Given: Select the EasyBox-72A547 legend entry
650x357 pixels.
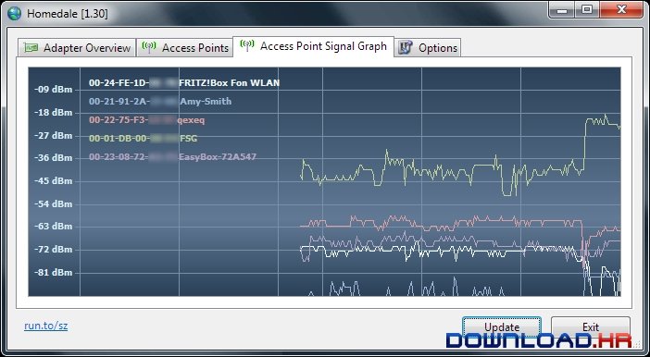Looking at the screenshot, I should (x=172, y=157).
